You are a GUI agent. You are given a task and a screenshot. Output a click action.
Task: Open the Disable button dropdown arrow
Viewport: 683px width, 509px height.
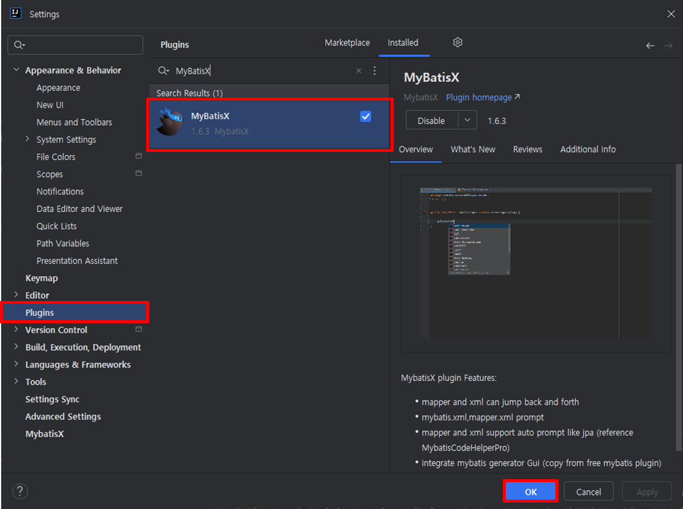467,120
